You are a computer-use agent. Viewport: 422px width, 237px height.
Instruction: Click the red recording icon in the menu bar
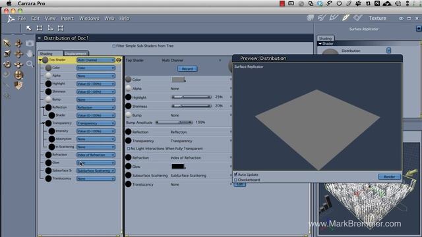pyautogui.click(x=282, y=3)
